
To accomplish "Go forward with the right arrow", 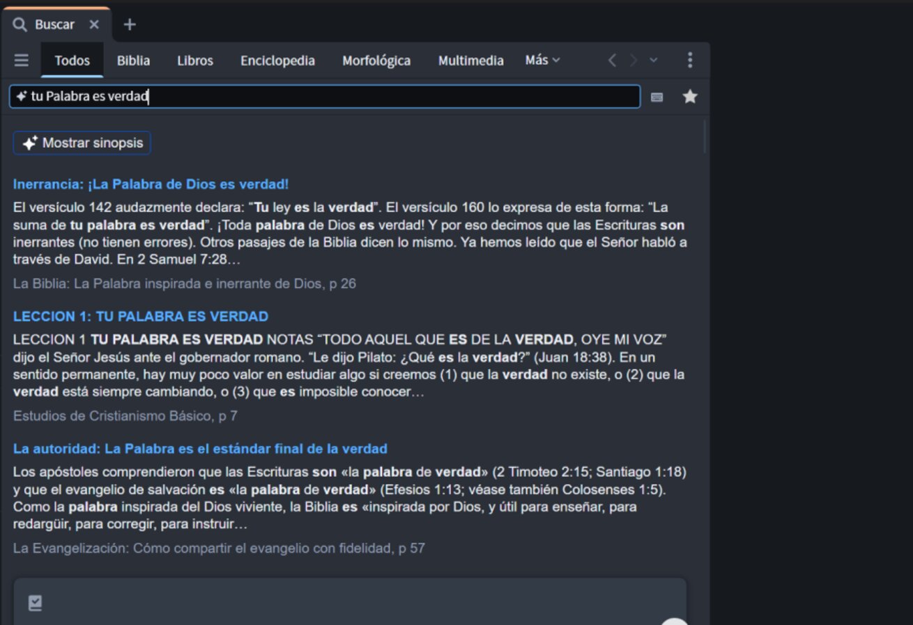I will click(x=634, y=61).
